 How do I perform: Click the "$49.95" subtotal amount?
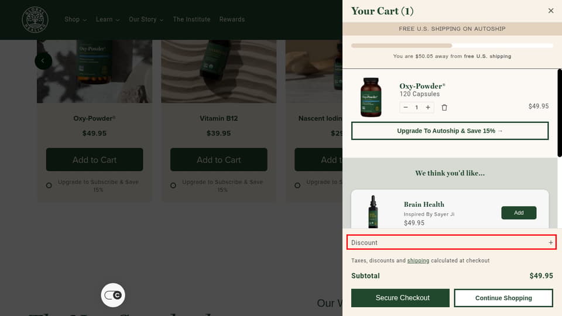pos(541,276)
